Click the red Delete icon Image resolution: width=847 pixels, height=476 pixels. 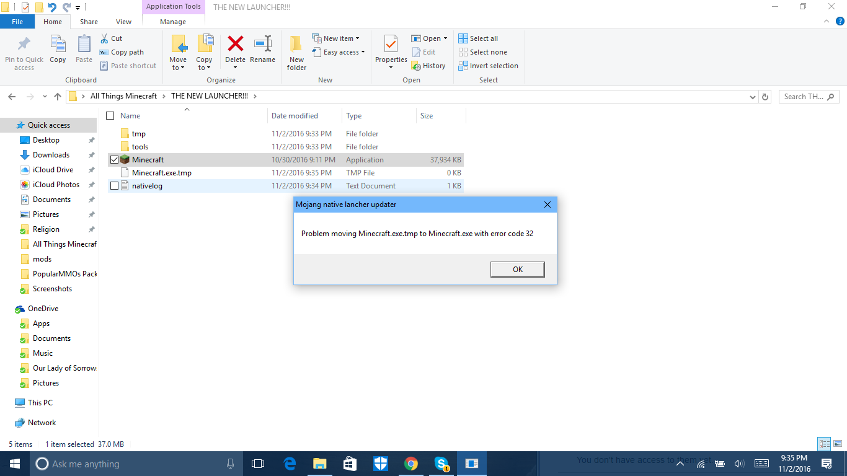click(x=236, y=43)
